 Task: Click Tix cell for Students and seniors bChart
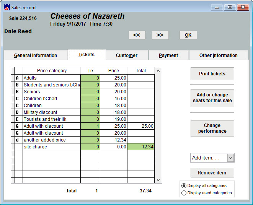pos(90,85)
